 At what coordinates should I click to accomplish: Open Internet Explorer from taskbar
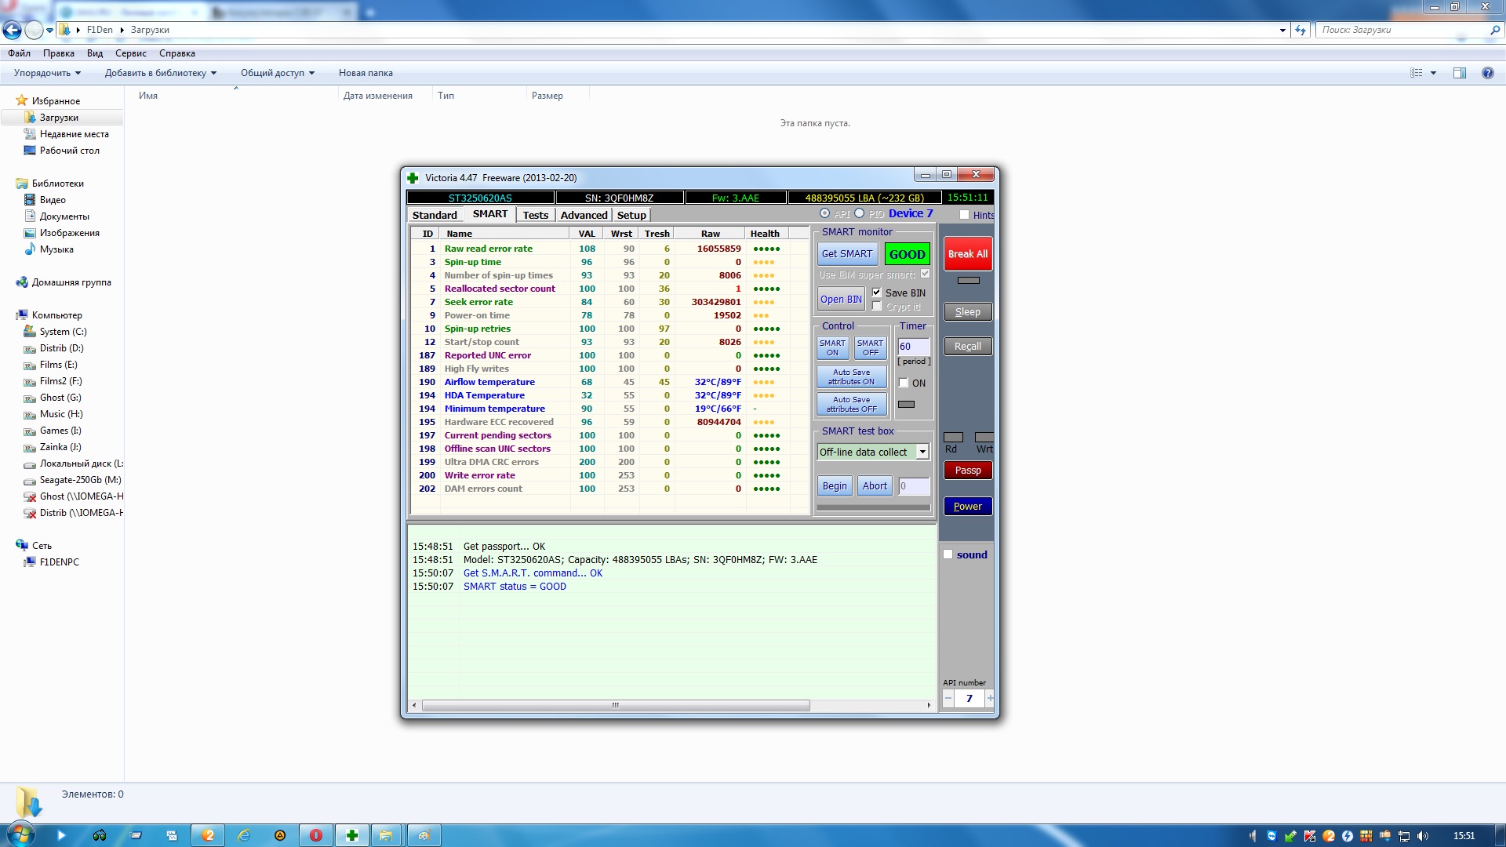[244, 835]
